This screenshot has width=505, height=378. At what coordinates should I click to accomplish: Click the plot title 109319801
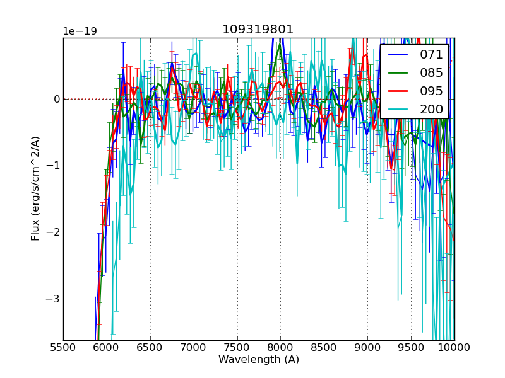point(258,30)
